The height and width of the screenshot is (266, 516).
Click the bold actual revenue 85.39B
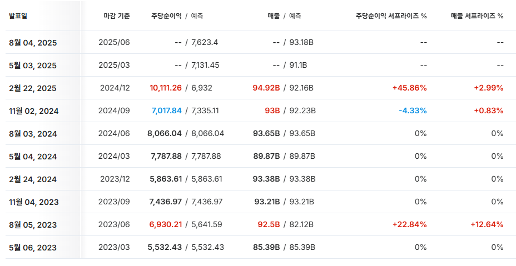266,247
